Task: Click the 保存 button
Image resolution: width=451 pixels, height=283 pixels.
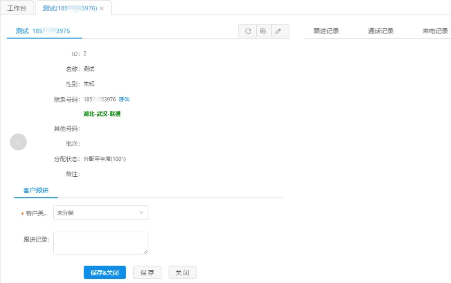Action: (x=147, y=272)
